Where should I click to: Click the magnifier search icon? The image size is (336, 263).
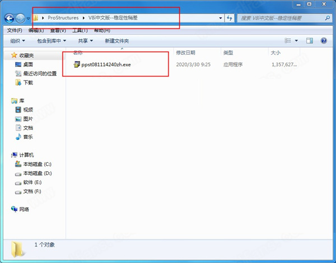[x=328, y=18]
